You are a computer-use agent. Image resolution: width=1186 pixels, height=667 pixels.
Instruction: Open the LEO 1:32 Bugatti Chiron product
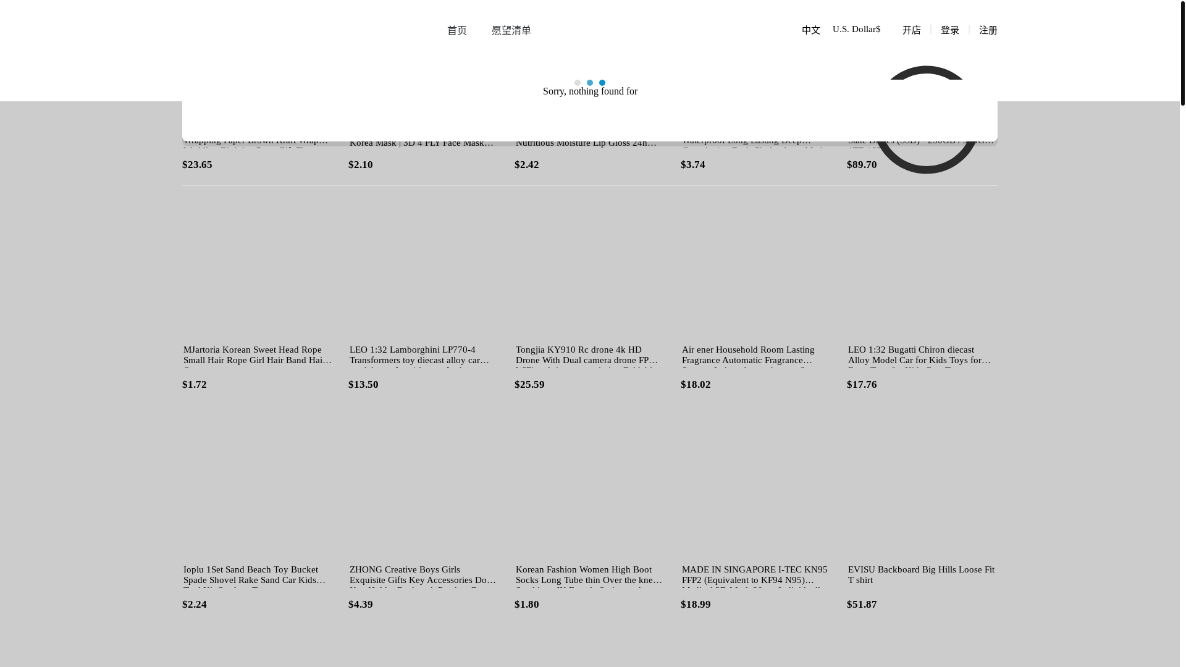[x=922, y=355]
